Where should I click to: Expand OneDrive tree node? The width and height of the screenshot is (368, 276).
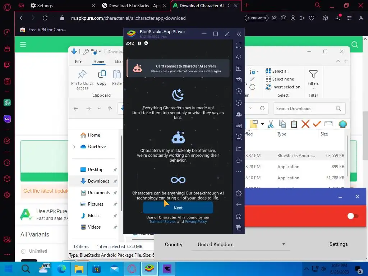pos(74,147)
